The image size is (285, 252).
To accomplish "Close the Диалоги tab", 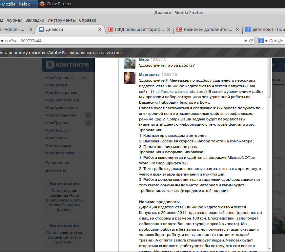I will [100, 30].
